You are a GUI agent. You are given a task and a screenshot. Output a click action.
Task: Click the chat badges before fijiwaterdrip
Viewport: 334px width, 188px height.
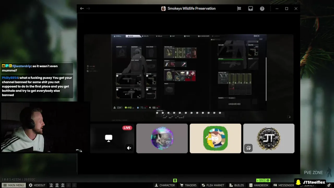(7, 66)
